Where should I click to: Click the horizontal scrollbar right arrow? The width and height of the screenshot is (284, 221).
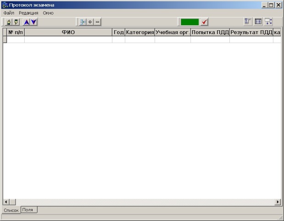[278, 202]
